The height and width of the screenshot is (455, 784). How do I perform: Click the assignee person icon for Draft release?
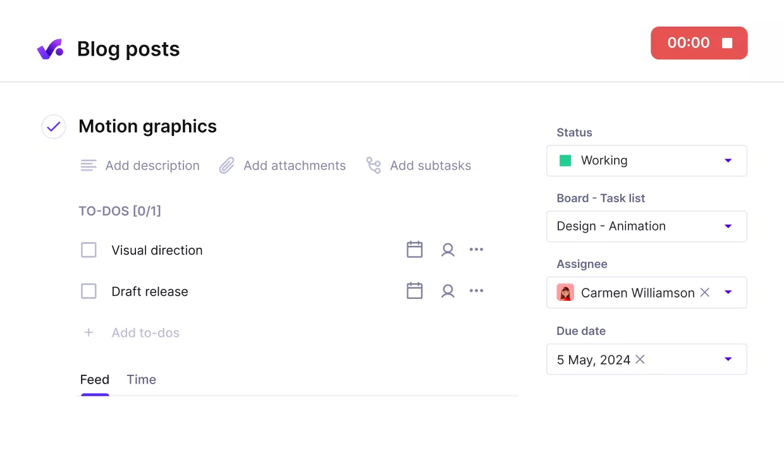click(448, 291)
